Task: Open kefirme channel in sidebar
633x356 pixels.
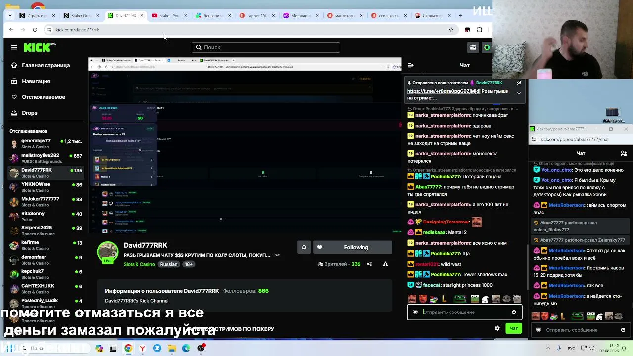Action: tap(45, 245)
